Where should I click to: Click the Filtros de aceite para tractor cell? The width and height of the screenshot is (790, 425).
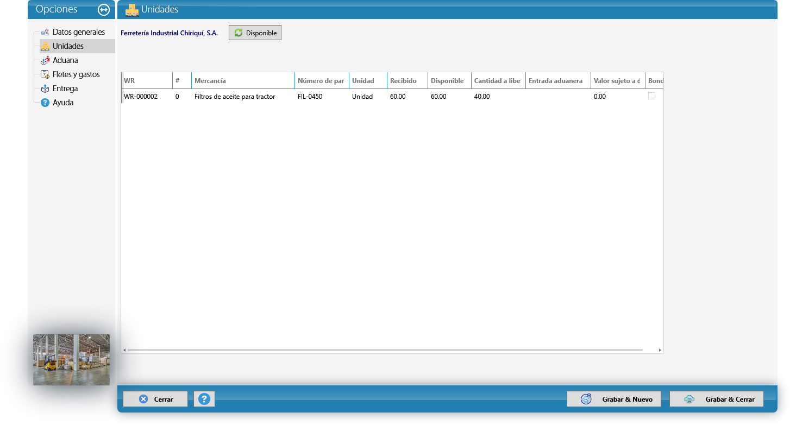243,97
